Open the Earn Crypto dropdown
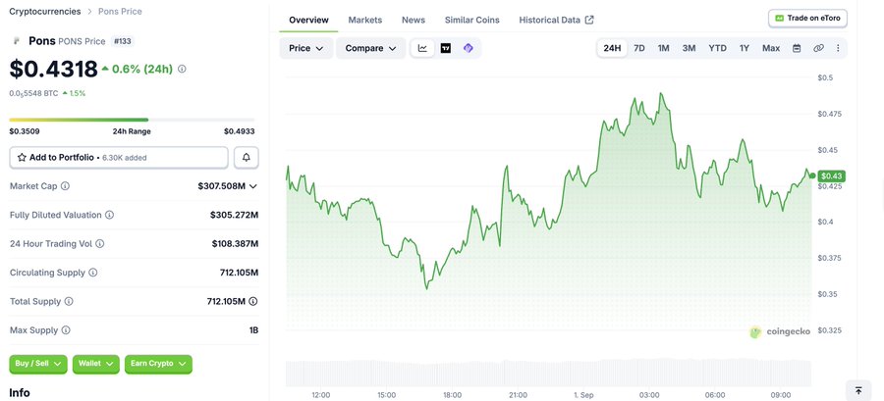 tap(158, 364)
